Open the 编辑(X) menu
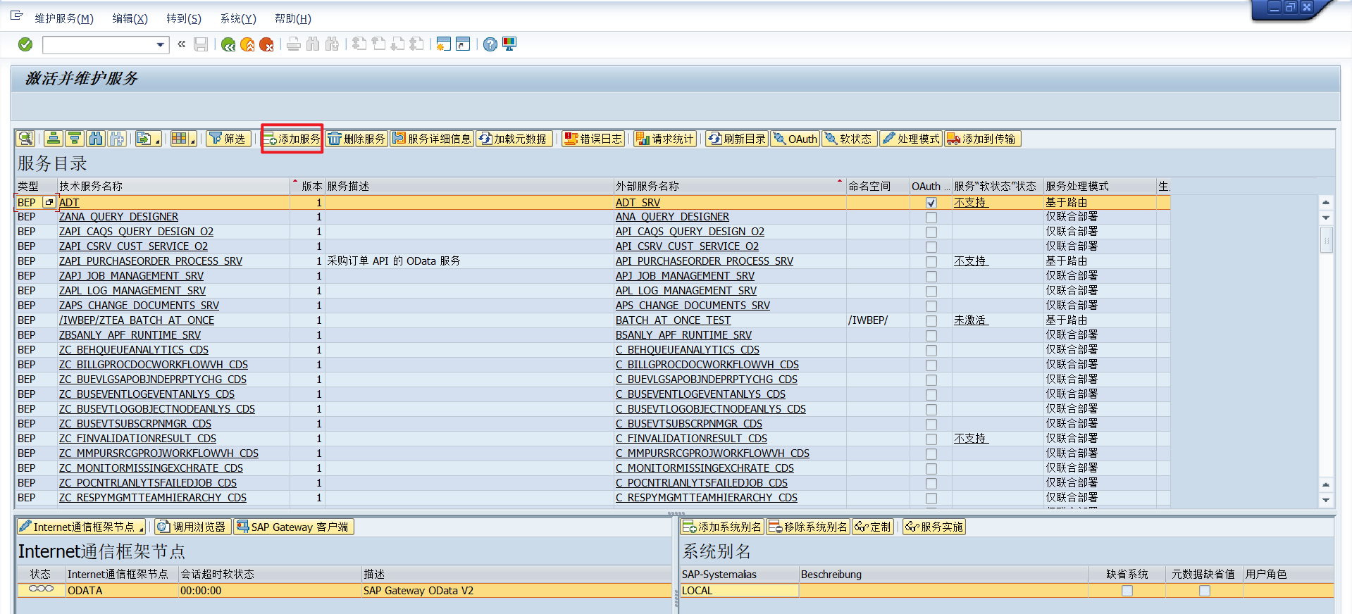 (x=130, y=18)
